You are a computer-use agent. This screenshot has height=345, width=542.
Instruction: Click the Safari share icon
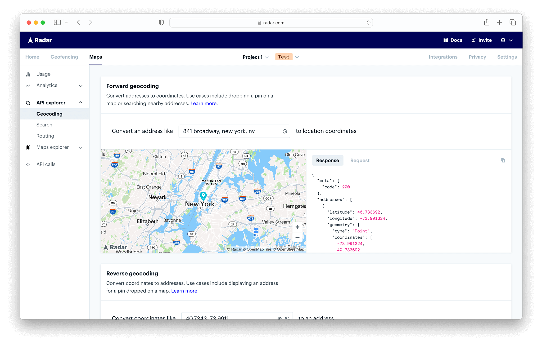486,22
